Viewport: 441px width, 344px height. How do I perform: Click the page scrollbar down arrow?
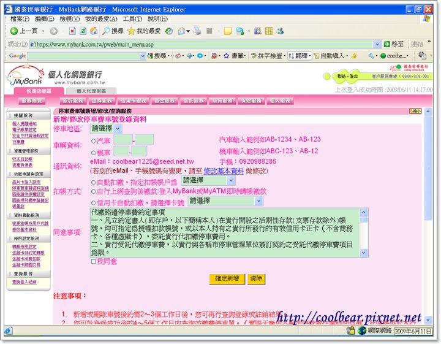coord(428,320)
